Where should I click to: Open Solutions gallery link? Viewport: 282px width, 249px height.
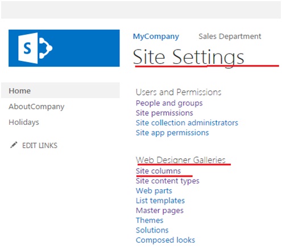point(152,230)
